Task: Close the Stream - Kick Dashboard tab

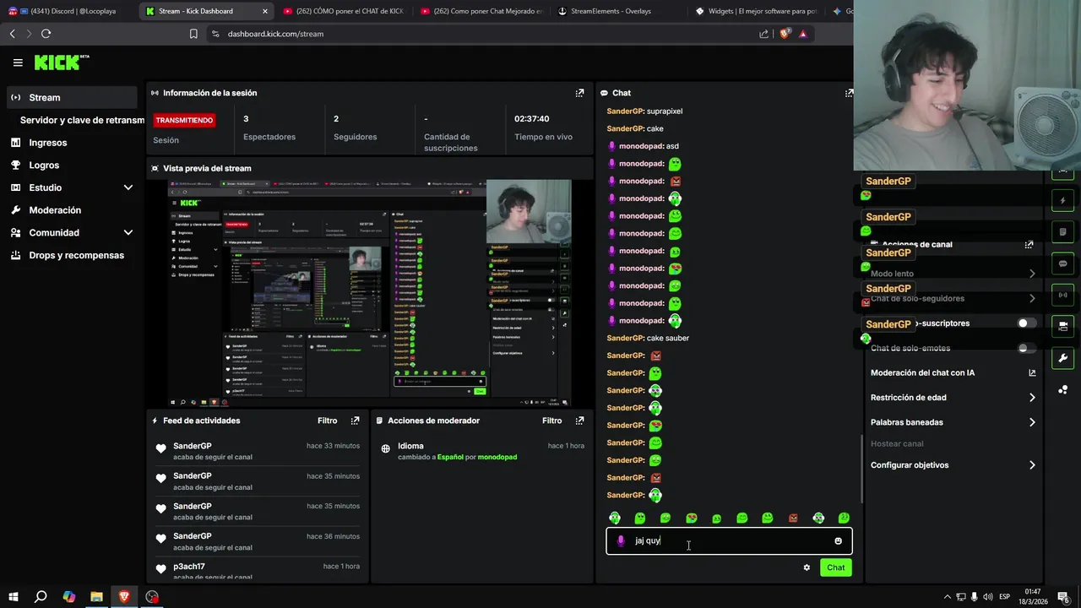Action: click(x=265, y=11)
